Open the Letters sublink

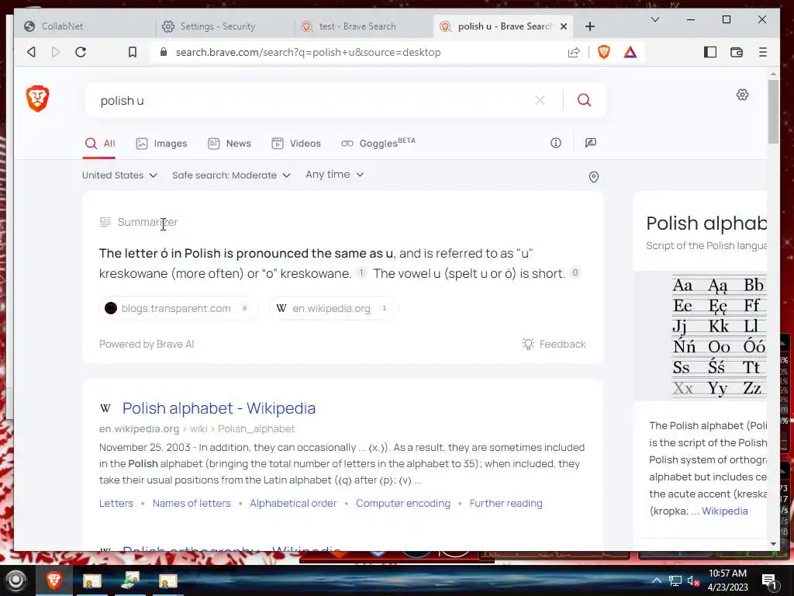click(x=116, y=503)
